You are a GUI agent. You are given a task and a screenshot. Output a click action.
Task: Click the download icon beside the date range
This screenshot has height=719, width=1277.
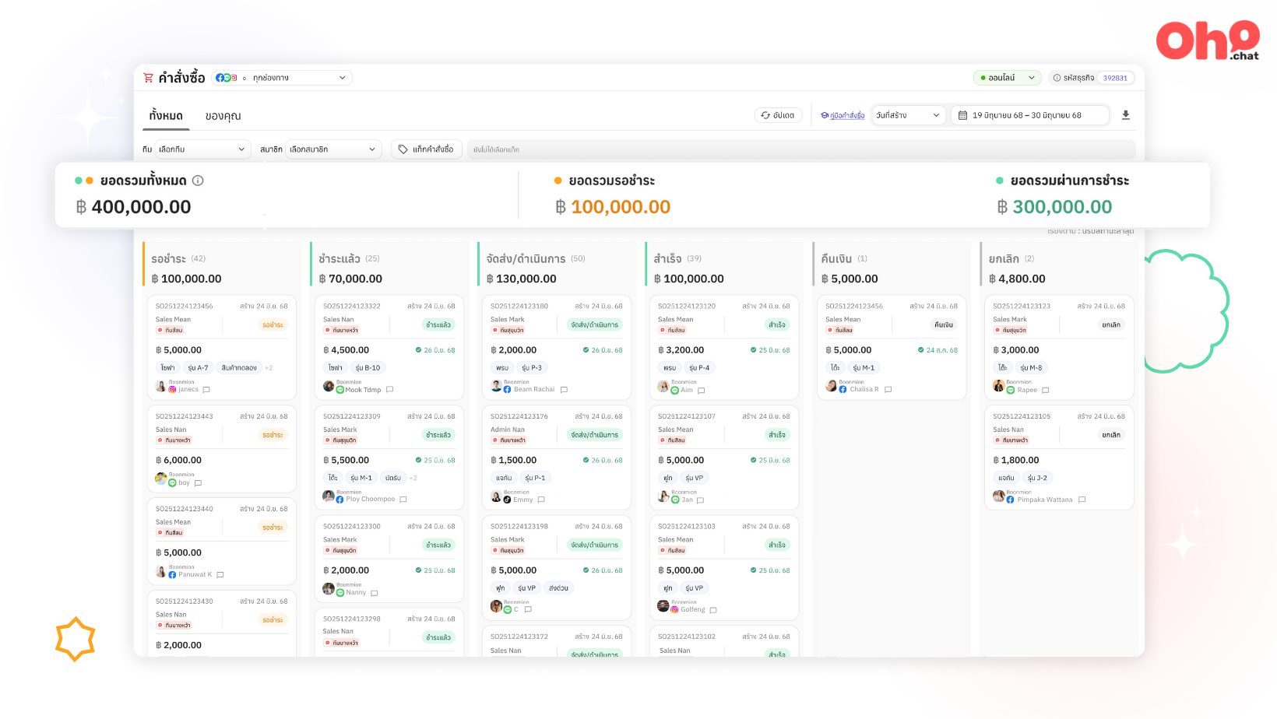pos(1125,115)
